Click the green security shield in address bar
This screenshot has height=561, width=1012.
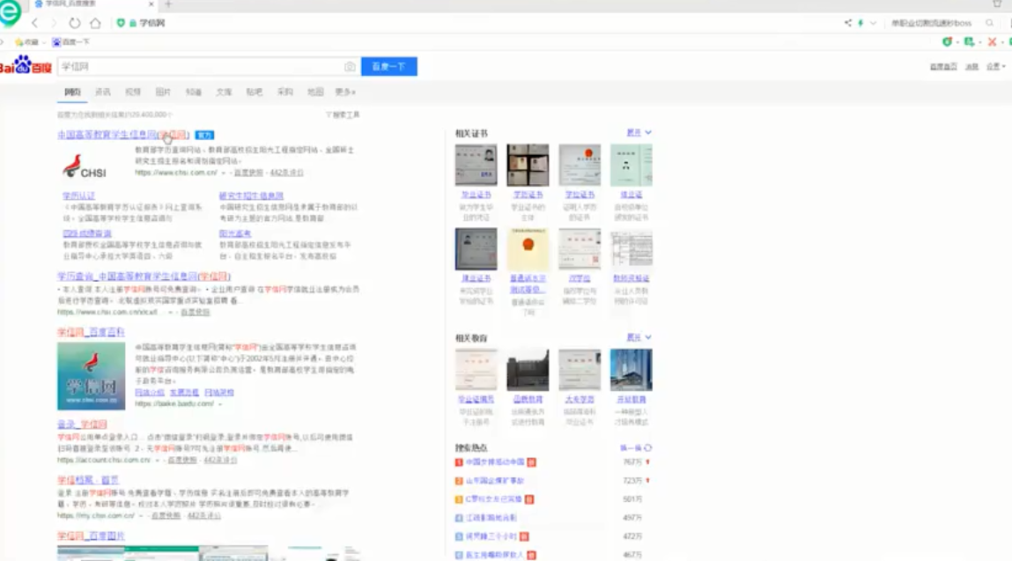121,23
